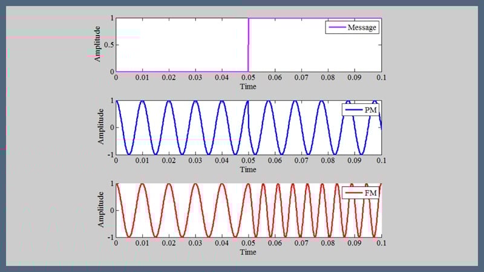Click the vertical step edge in Message plot
The width and height of the screenshot is (484, 272).
pos(249,45)
